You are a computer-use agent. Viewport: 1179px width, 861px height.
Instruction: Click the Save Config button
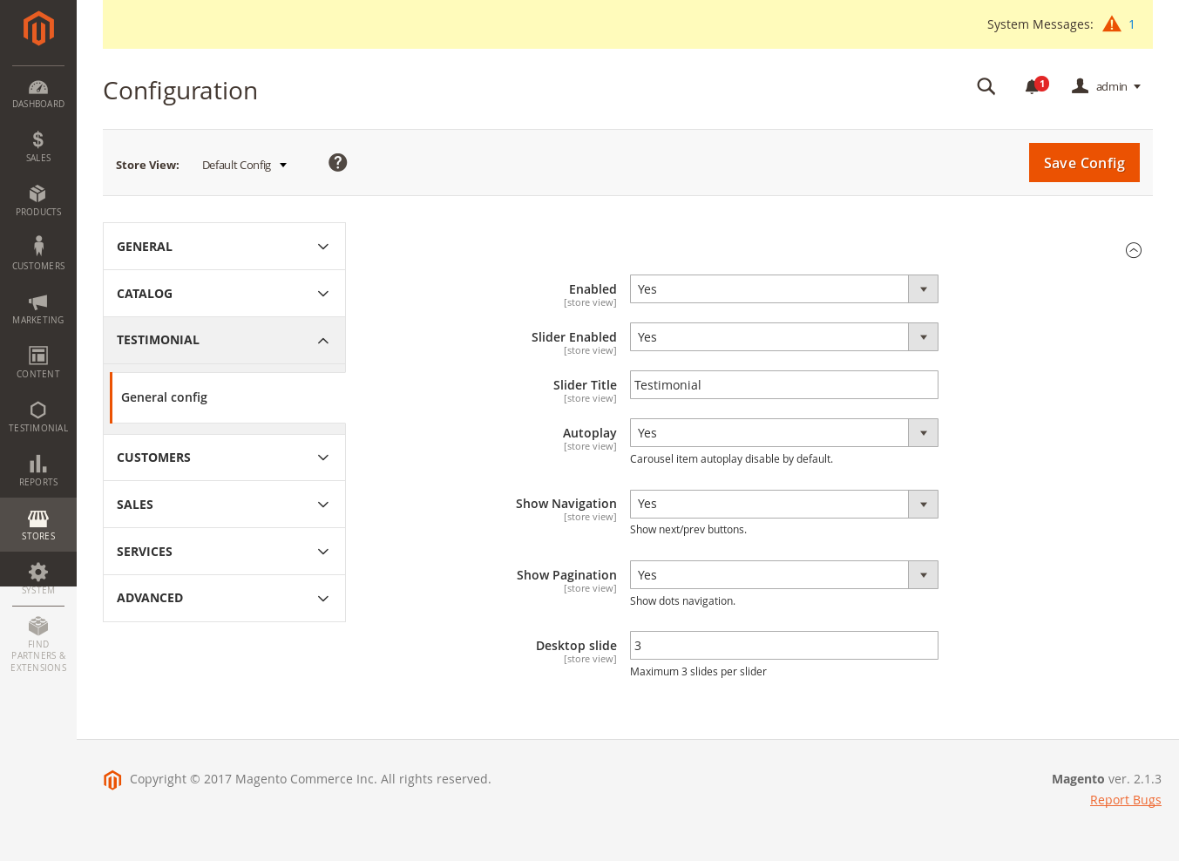coord(1084,163)
